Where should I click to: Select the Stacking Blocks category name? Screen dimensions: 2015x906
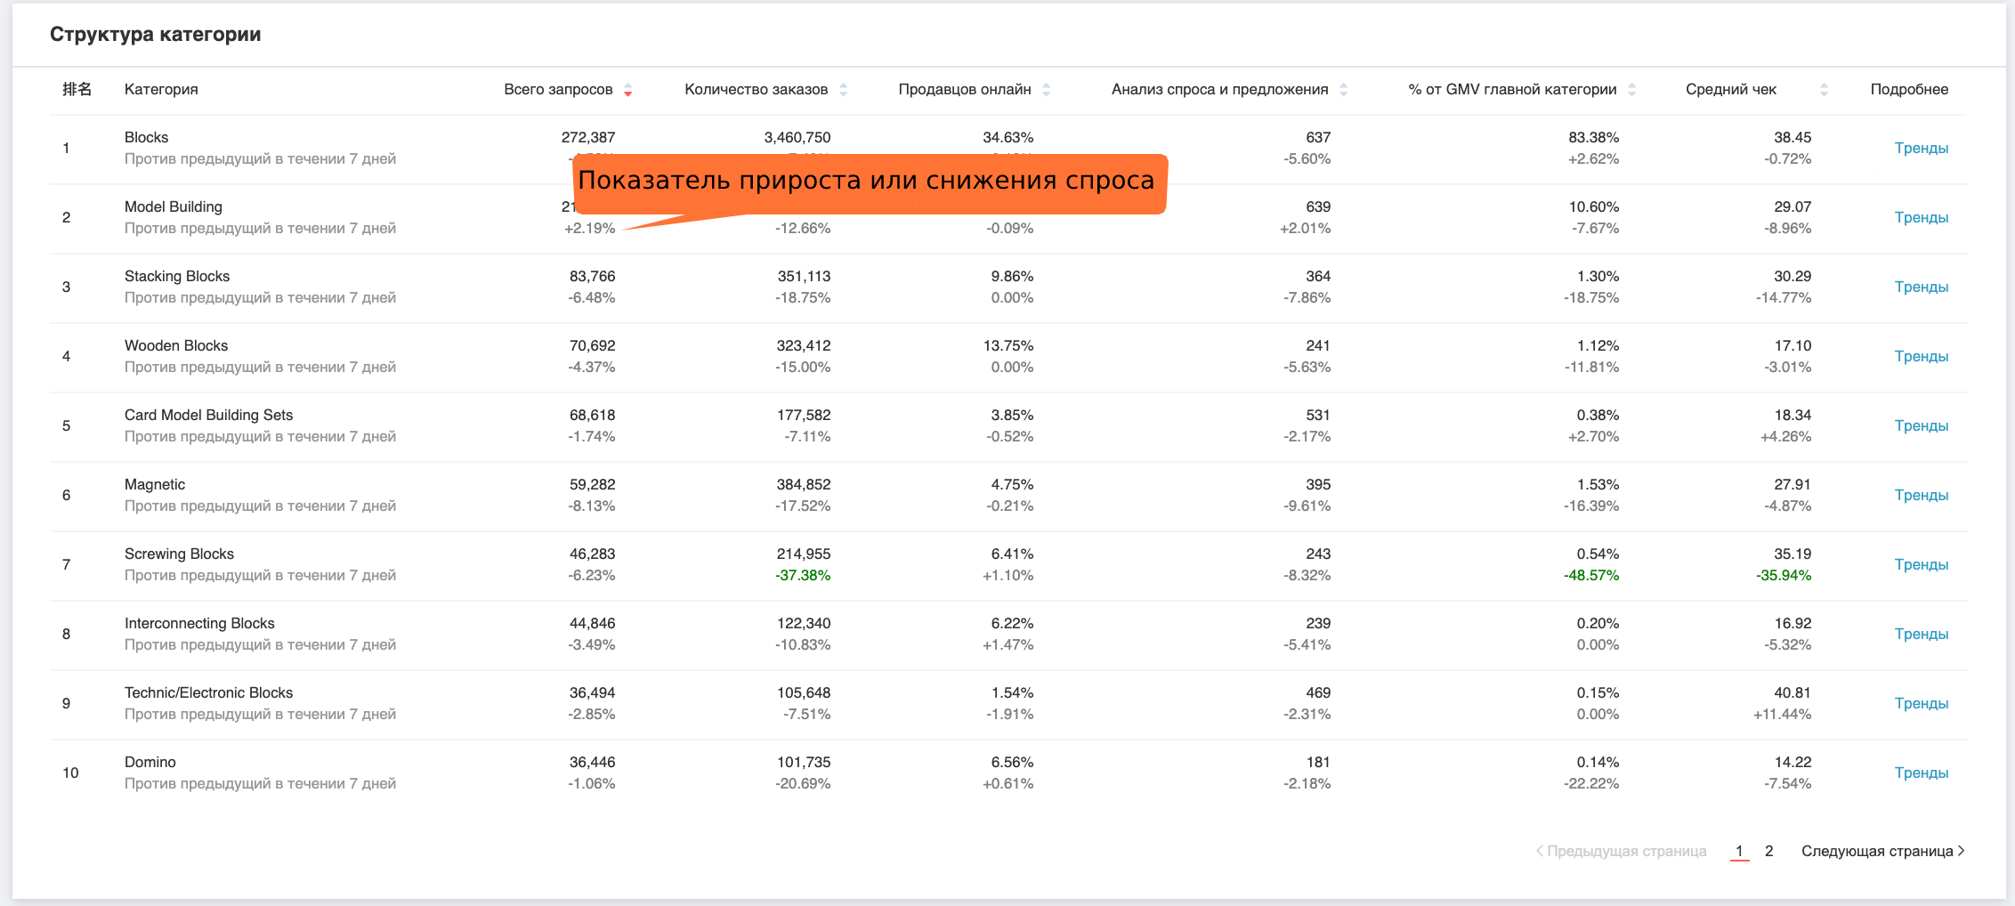pyautogui.click(x=177, y=276)
